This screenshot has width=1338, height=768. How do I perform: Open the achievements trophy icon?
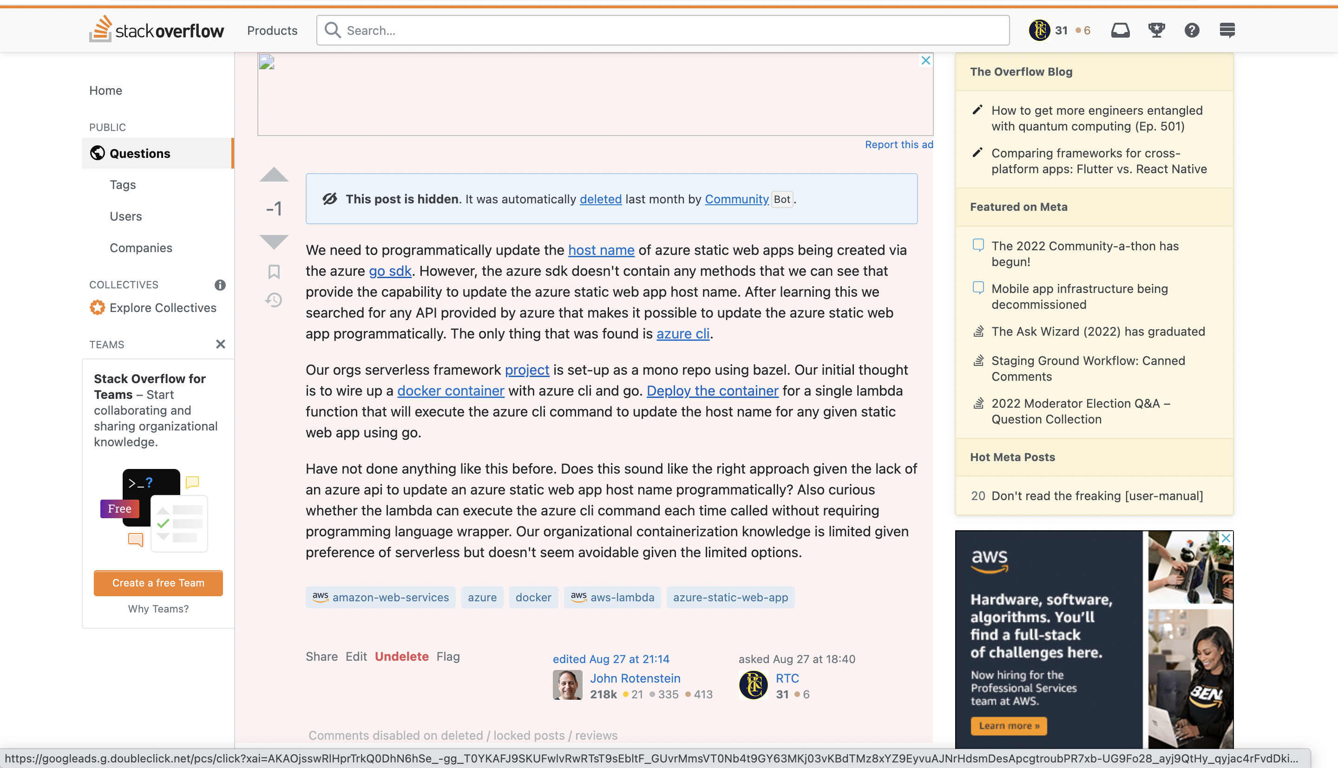(1156, 30)
